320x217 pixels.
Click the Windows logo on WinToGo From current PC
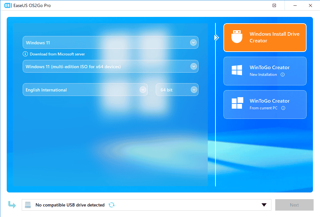click(237, 104)
